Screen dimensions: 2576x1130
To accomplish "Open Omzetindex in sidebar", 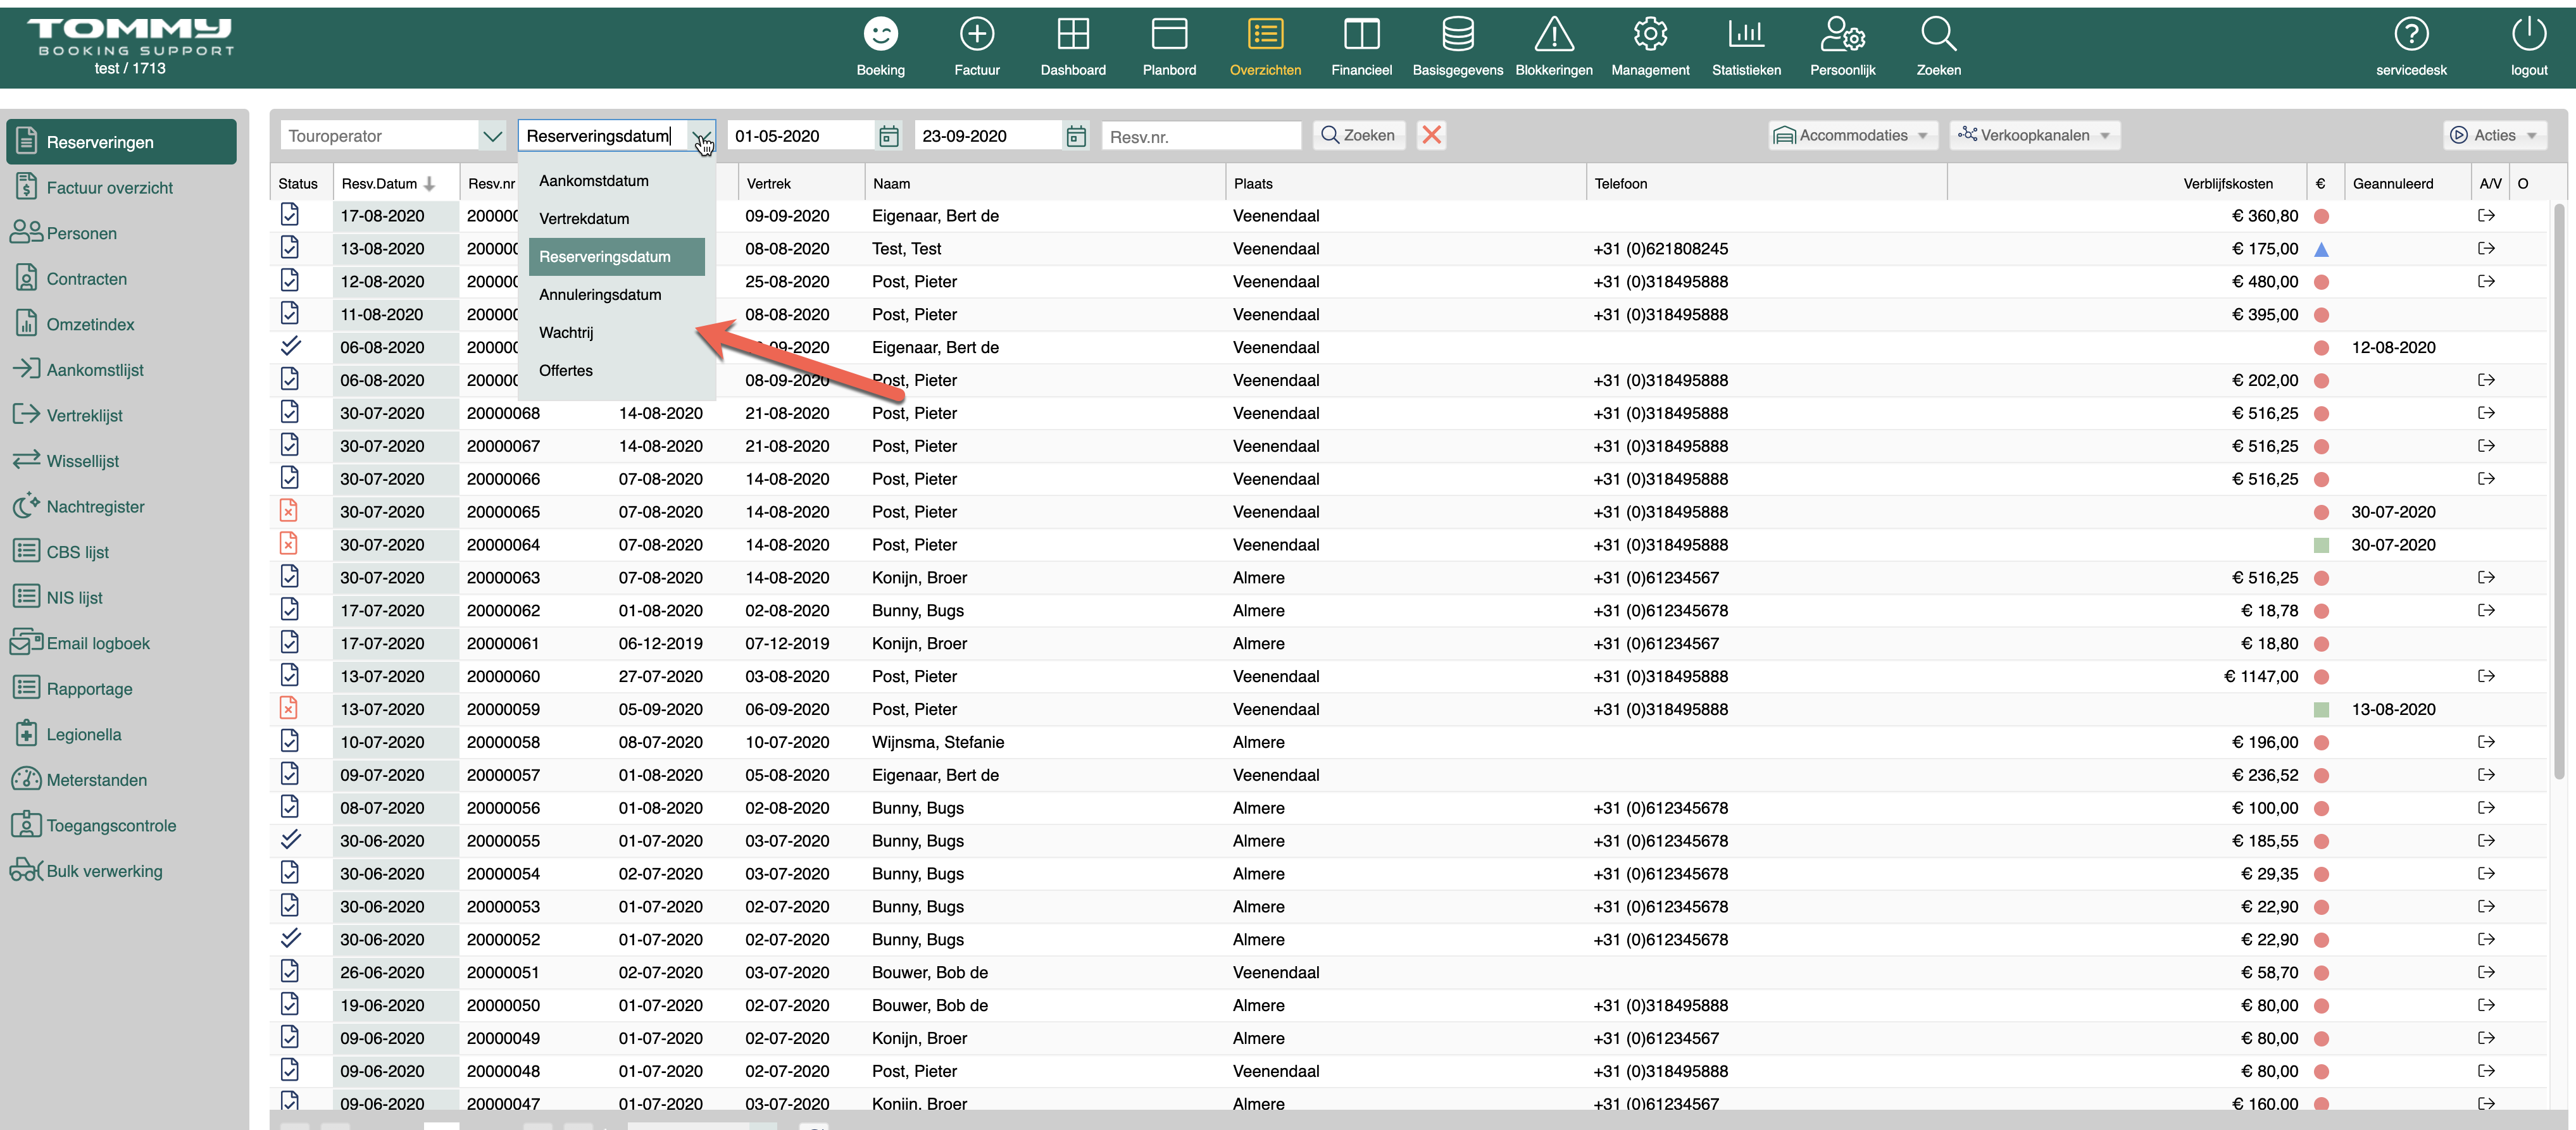I will pyautogui.click(x=121, y=324).
